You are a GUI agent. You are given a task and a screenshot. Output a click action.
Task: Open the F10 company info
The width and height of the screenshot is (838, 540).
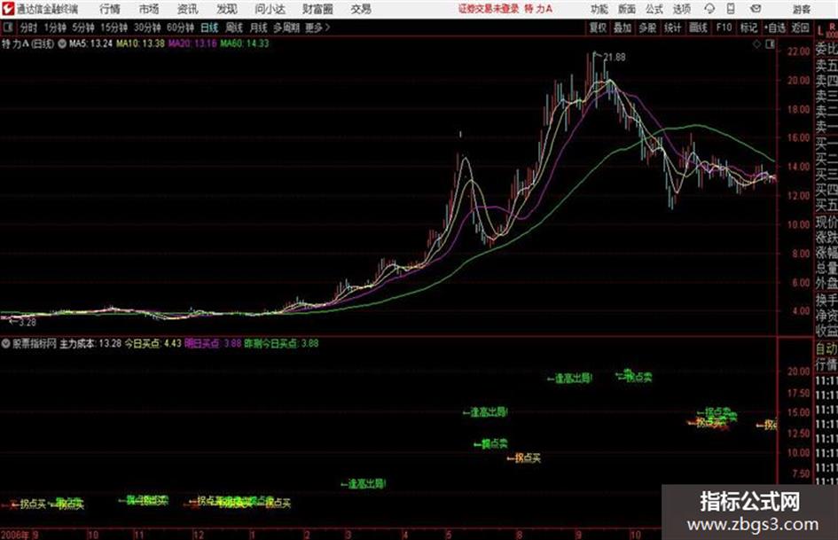[x=724, y=27]
